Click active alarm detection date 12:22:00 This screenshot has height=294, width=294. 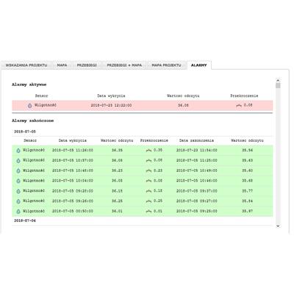pyautogui.click(x=111, y=105)
